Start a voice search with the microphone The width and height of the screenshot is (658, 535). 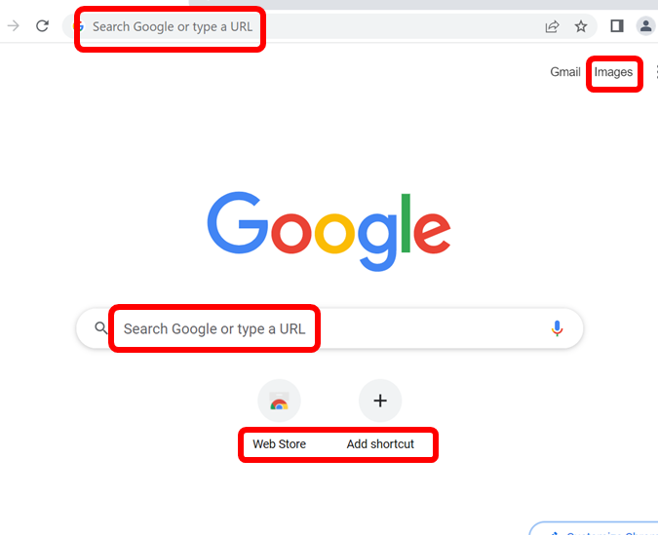(x=557, y=328)
